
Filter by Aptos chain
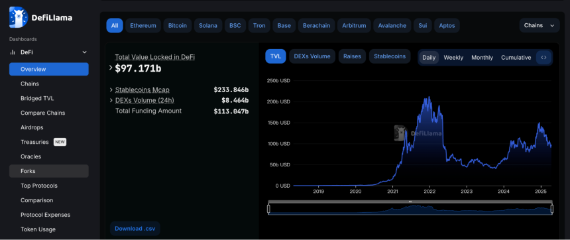(447, 25)
